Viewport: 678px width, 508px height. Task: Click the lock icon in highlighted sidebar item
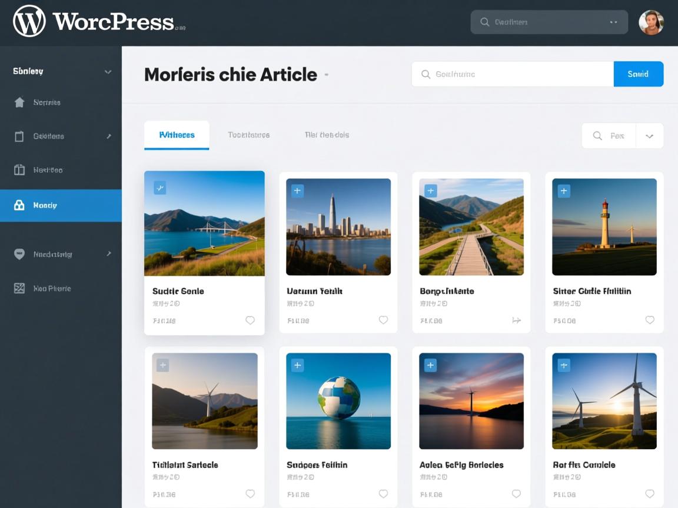(19, 206)
